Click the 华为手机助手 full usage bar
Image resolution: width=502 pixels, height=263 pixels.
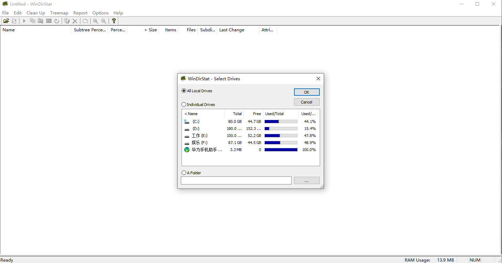click(281, 150)
